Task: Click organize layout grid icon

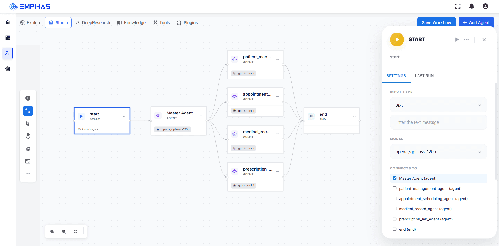Action: (28, 149)
